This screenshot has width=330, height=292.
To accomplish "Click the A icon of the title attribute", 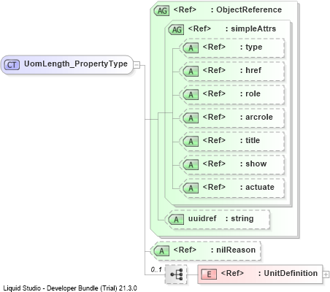I will (191, 142).
